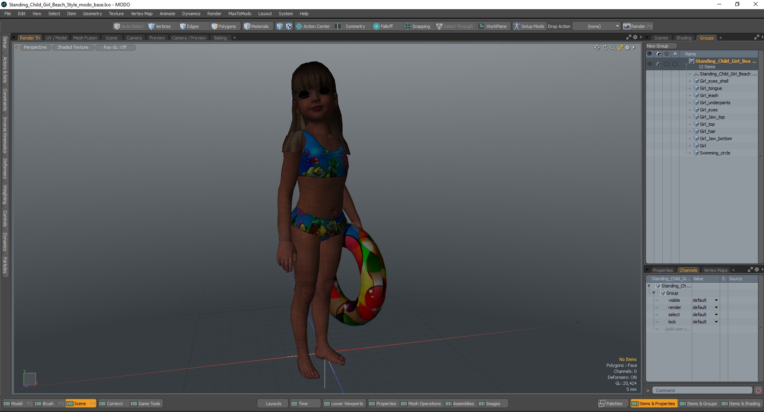This screenshot has height=412, width=764.
Task: Click the Auto Select button
Action: tap(129, 26)
